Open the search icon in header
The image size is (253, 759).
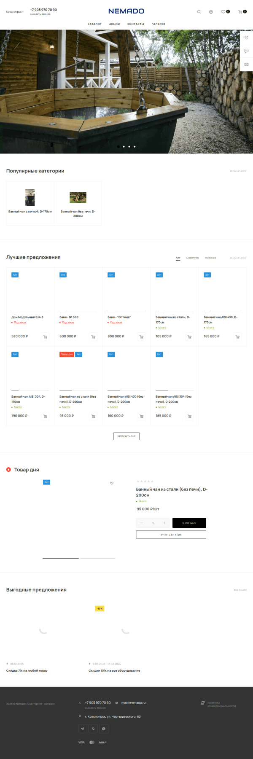pos(199,12)
